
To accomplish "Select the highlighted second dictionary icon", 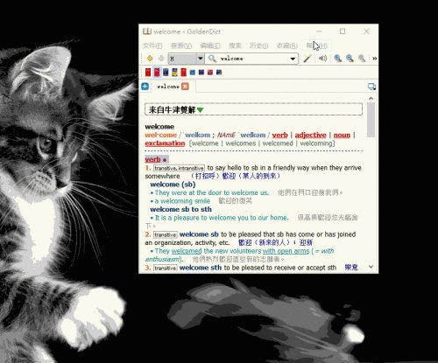I will 157,72.
